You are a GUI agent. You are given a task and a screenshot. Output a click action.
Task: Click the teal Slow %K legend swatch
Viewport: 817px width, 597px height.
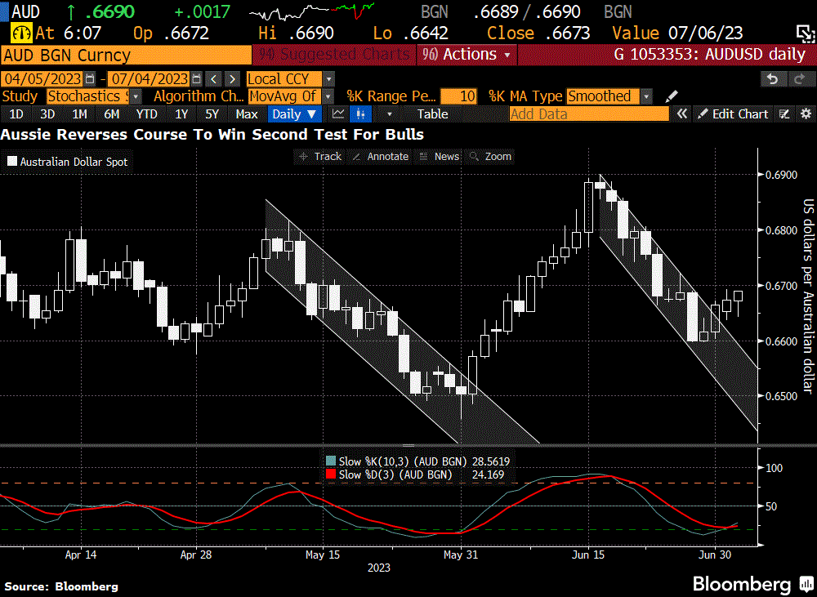click(x=330, y=461)
